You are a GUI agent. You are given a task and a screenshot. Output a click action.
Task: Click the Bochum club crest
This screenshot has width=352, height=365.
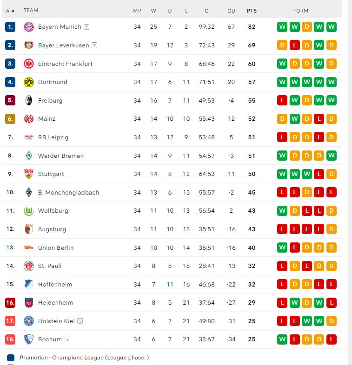coord(29,339)
